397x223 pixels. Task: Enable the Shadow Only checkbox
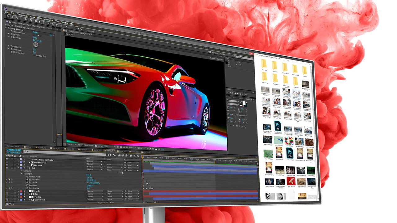[x=34, y=55]
